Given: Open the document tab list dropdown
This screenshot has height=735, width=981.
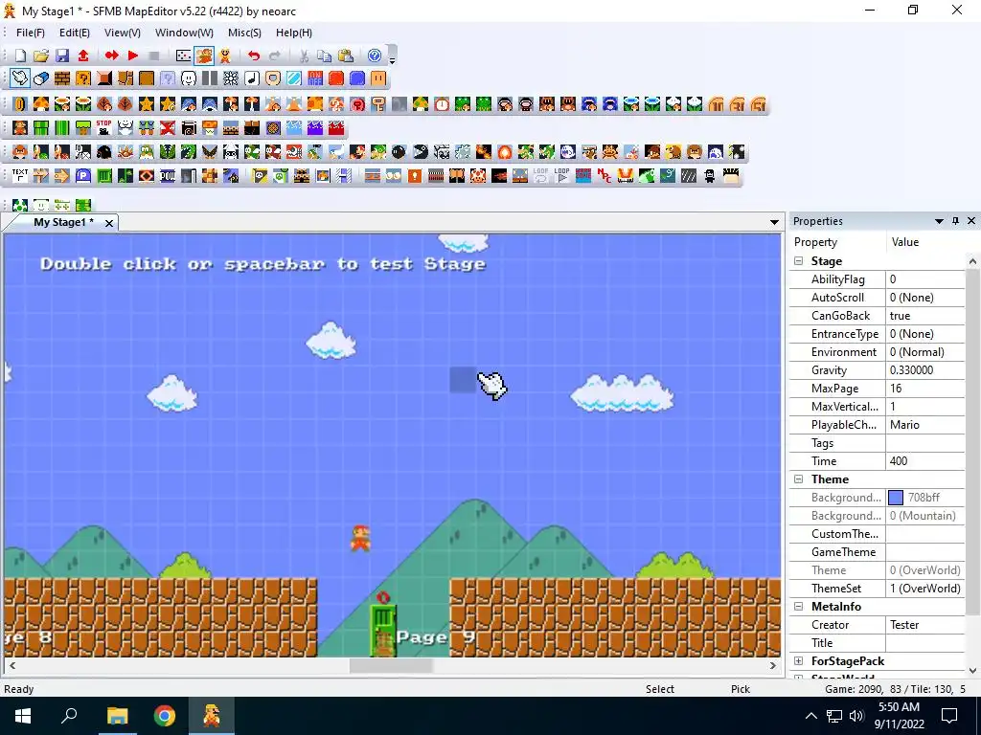Looking at the screenshot, I should [774, 222].
